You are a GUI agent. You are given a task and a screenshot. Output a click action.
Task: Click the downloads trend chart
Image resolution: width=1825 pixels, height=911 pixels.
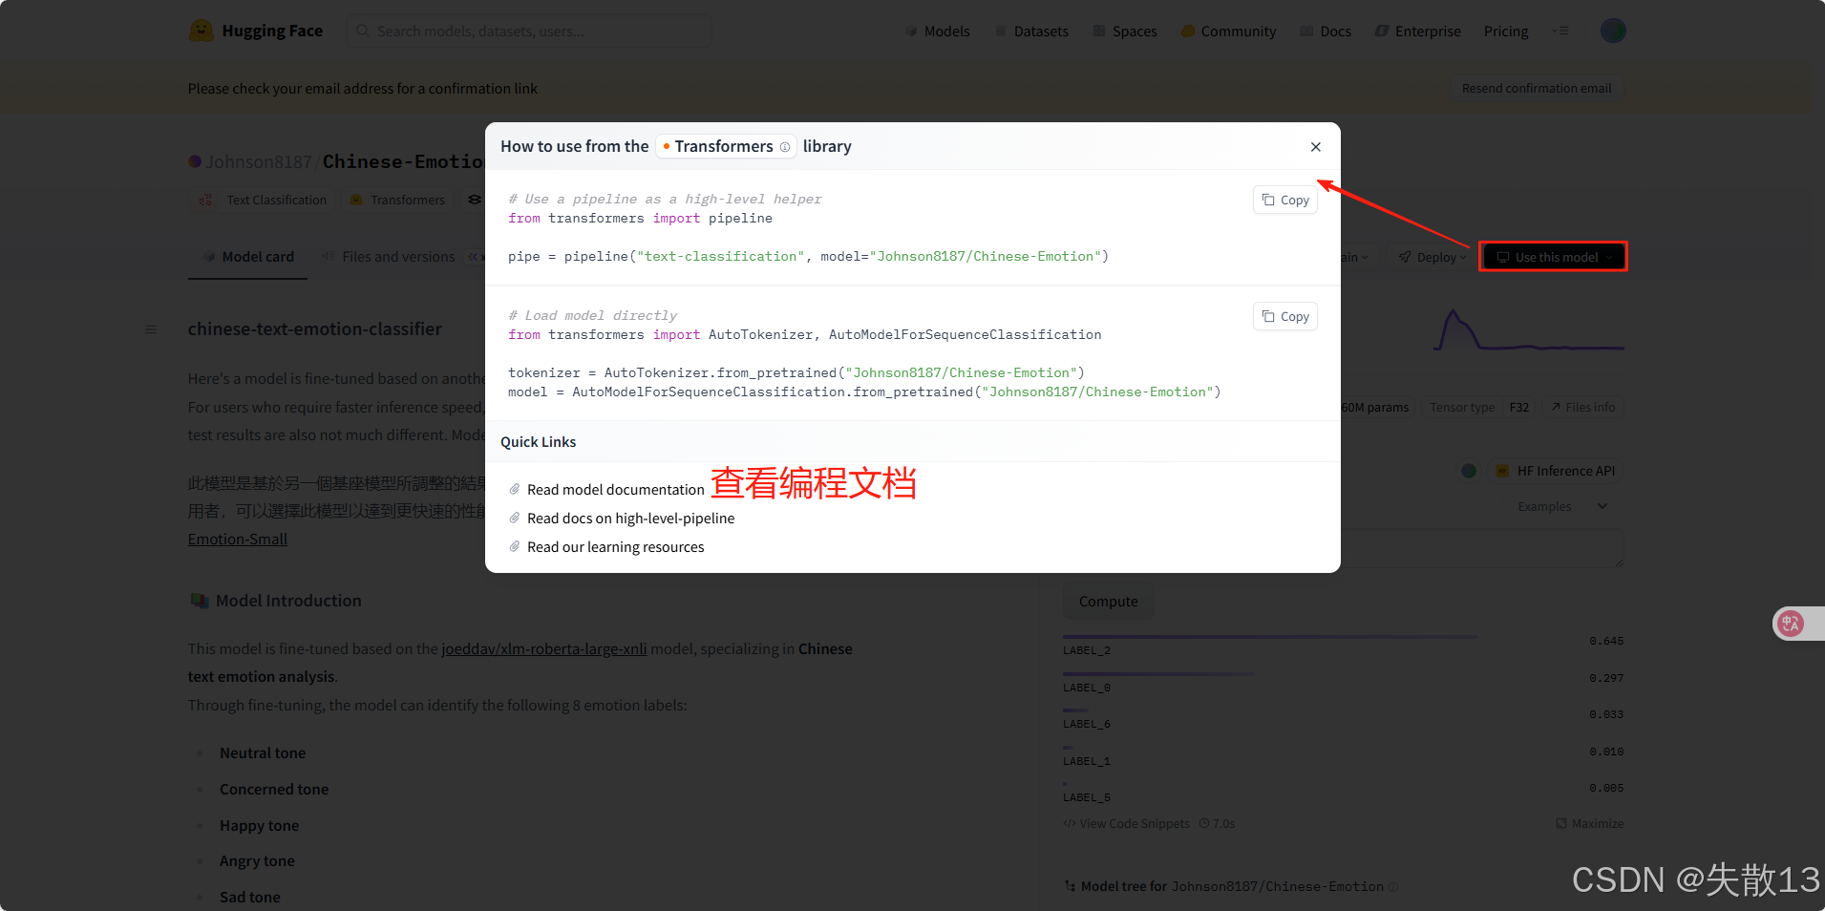tap(1529, 330)
